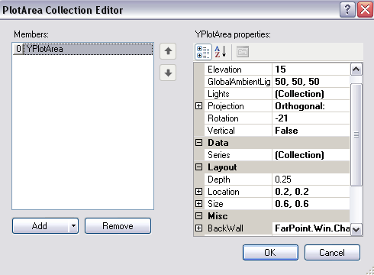Click the Cancel button

[x=332, y=253]
